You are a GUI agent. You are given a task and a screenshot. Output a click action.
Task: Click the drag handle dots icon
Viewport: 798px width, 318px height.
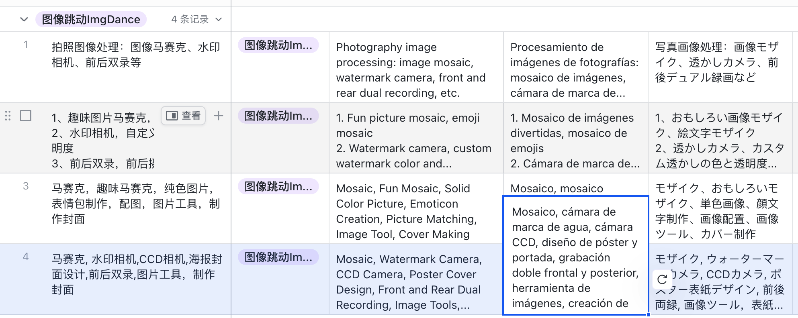pos(8,116)
